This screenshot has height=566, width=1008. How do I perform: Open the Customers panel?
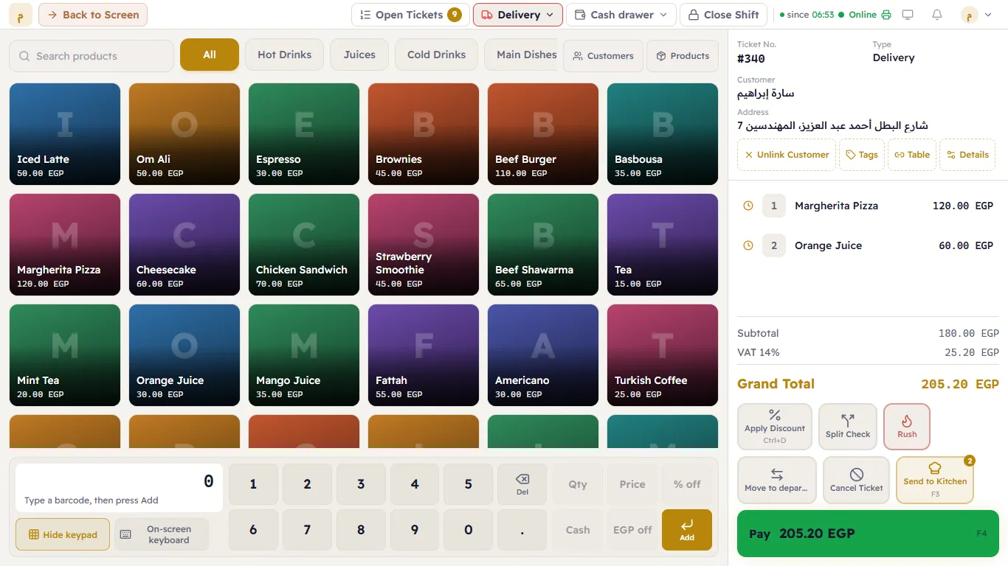[603, 56]
